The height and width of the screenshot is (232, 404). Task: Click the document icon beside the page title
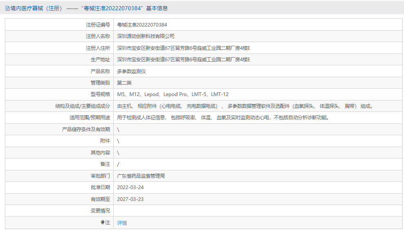tap(7, 9)
